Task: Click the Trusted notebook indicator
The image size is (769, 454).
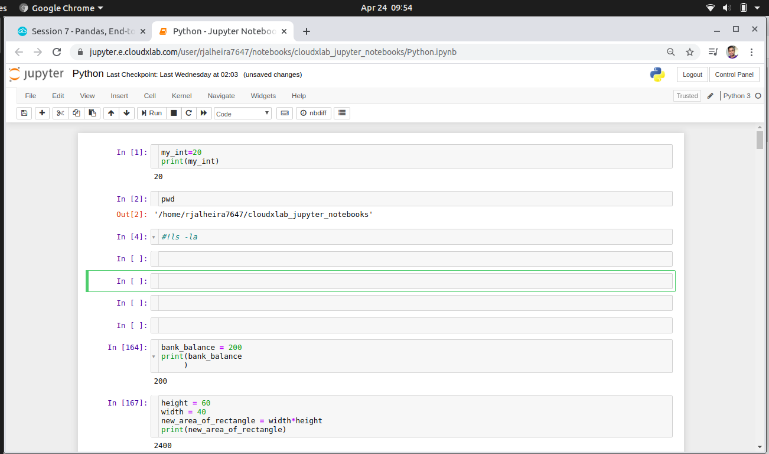Action: tap(687, 96)
